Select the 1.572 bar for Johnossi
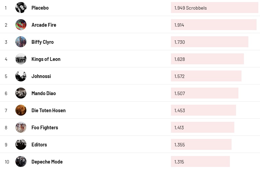This screenshot has width=260, height=169. tap(206, 76)
